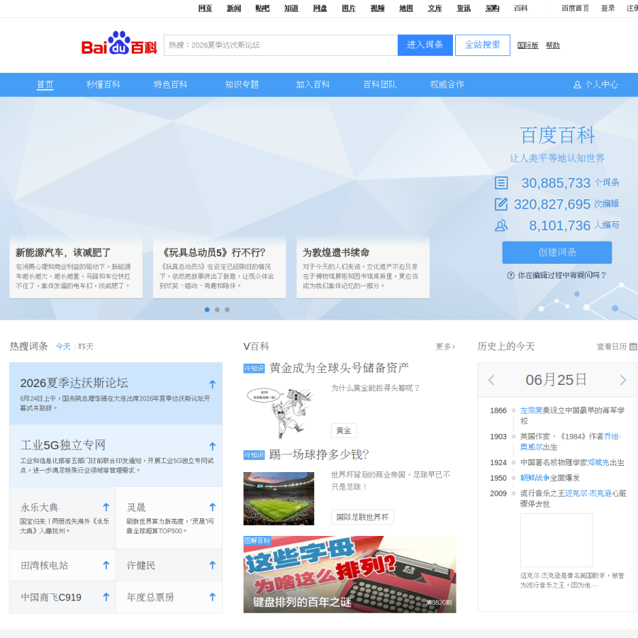This screenshot has width=638, height=638.
Task: Go to previous date in 历史上的今天
Action: tap(491, 380)
